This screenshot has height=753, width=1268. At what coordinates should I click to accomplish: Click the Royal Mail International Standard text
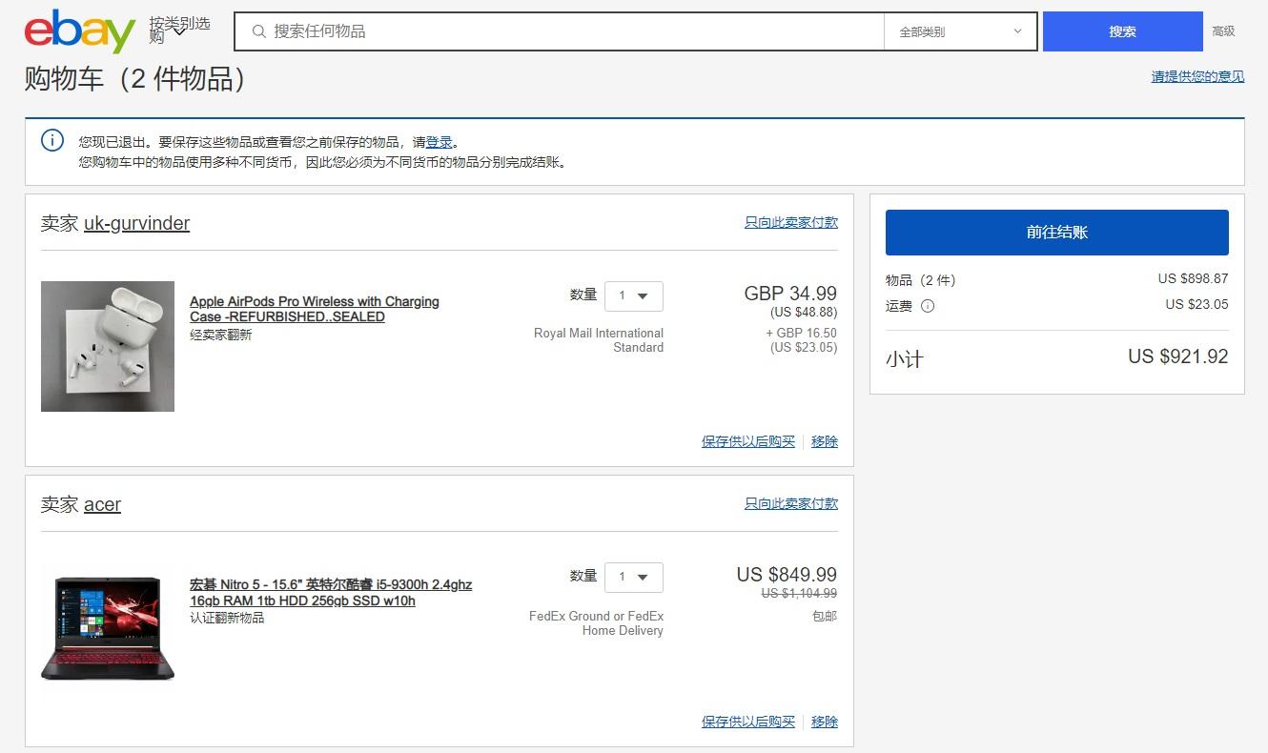point(599,340)
